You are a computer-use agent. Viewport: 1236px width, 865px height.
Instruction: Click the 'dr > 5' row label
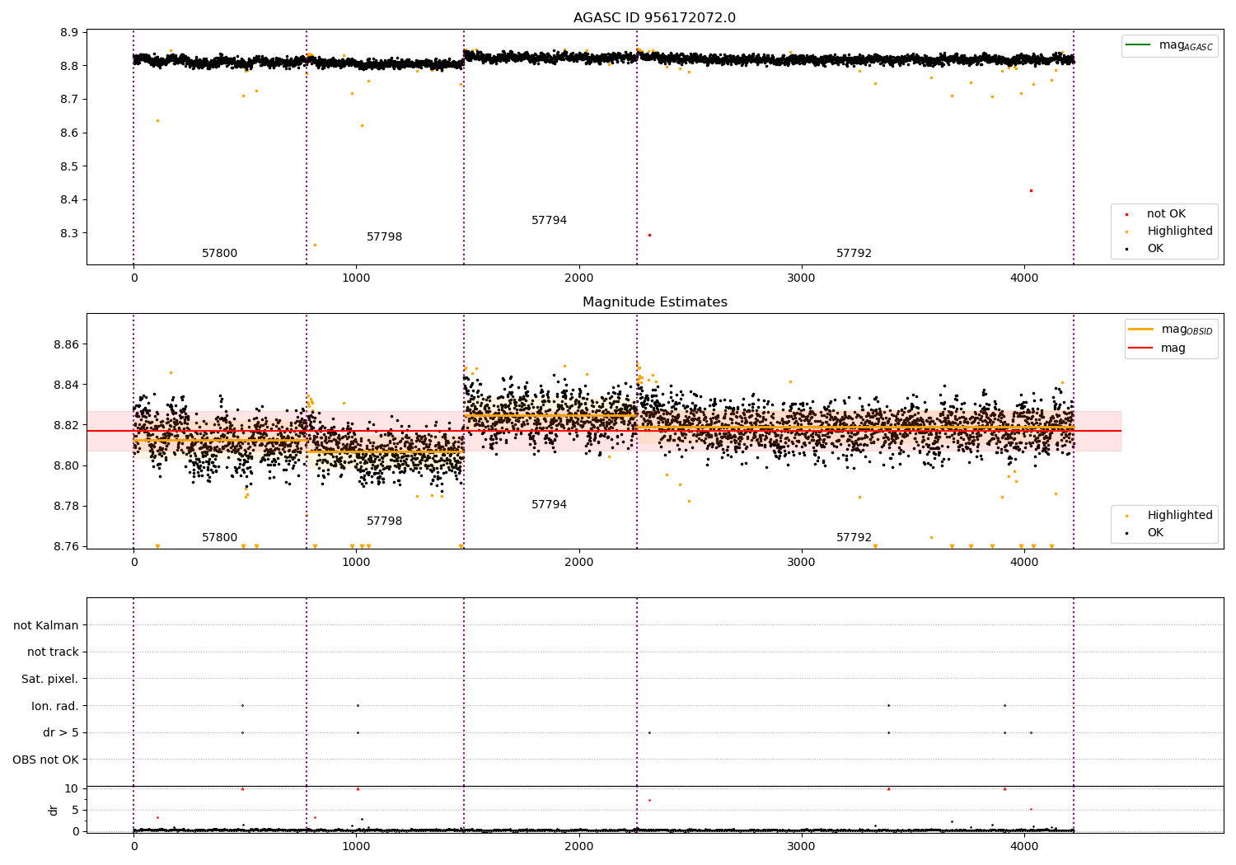click(x=61, y=733)
